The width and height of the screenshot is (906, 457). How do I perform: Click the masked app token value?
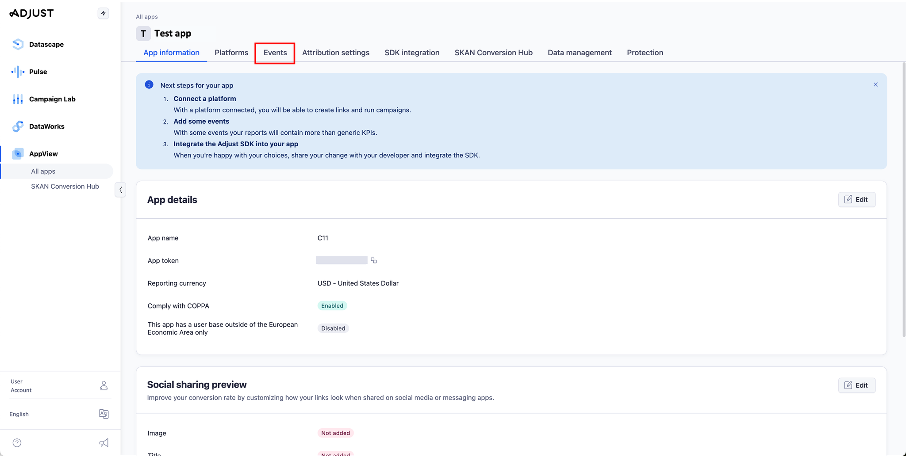pyautogui.click(x=342, y=260)
